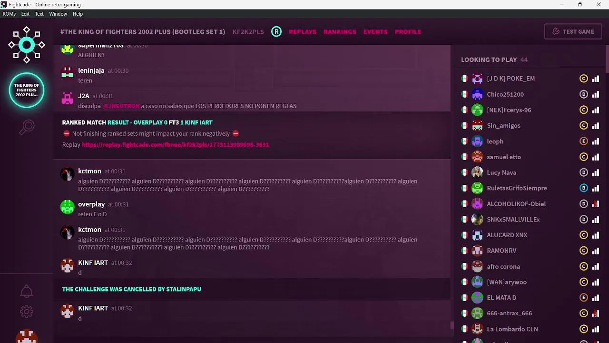Click the chat scrollbar at bottom right
Screen dimensions: 609x343
pyautogui.click(x=452, y=325)
